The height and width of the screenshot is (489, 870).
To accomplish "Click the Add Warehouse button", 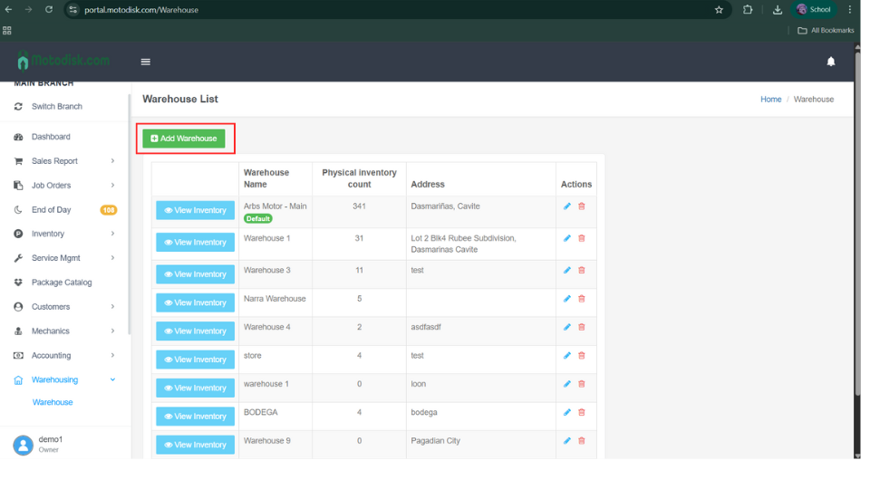I will [184, 139].
